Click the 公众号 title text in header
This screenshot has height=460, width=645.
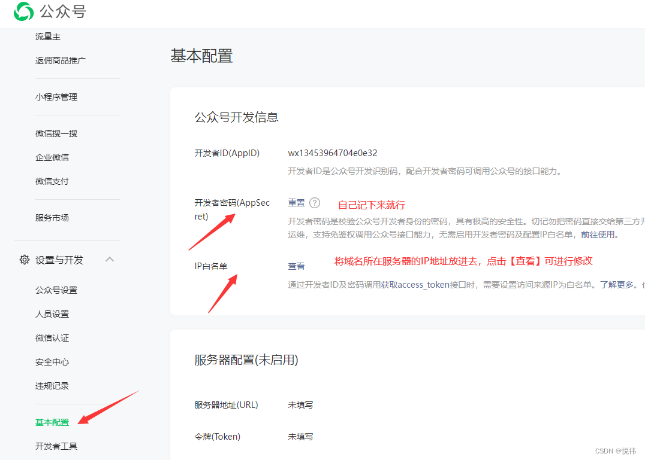(63, 11)
